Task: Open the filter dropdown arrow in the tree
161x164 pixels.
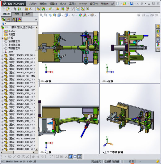Action: coord(6,24)
